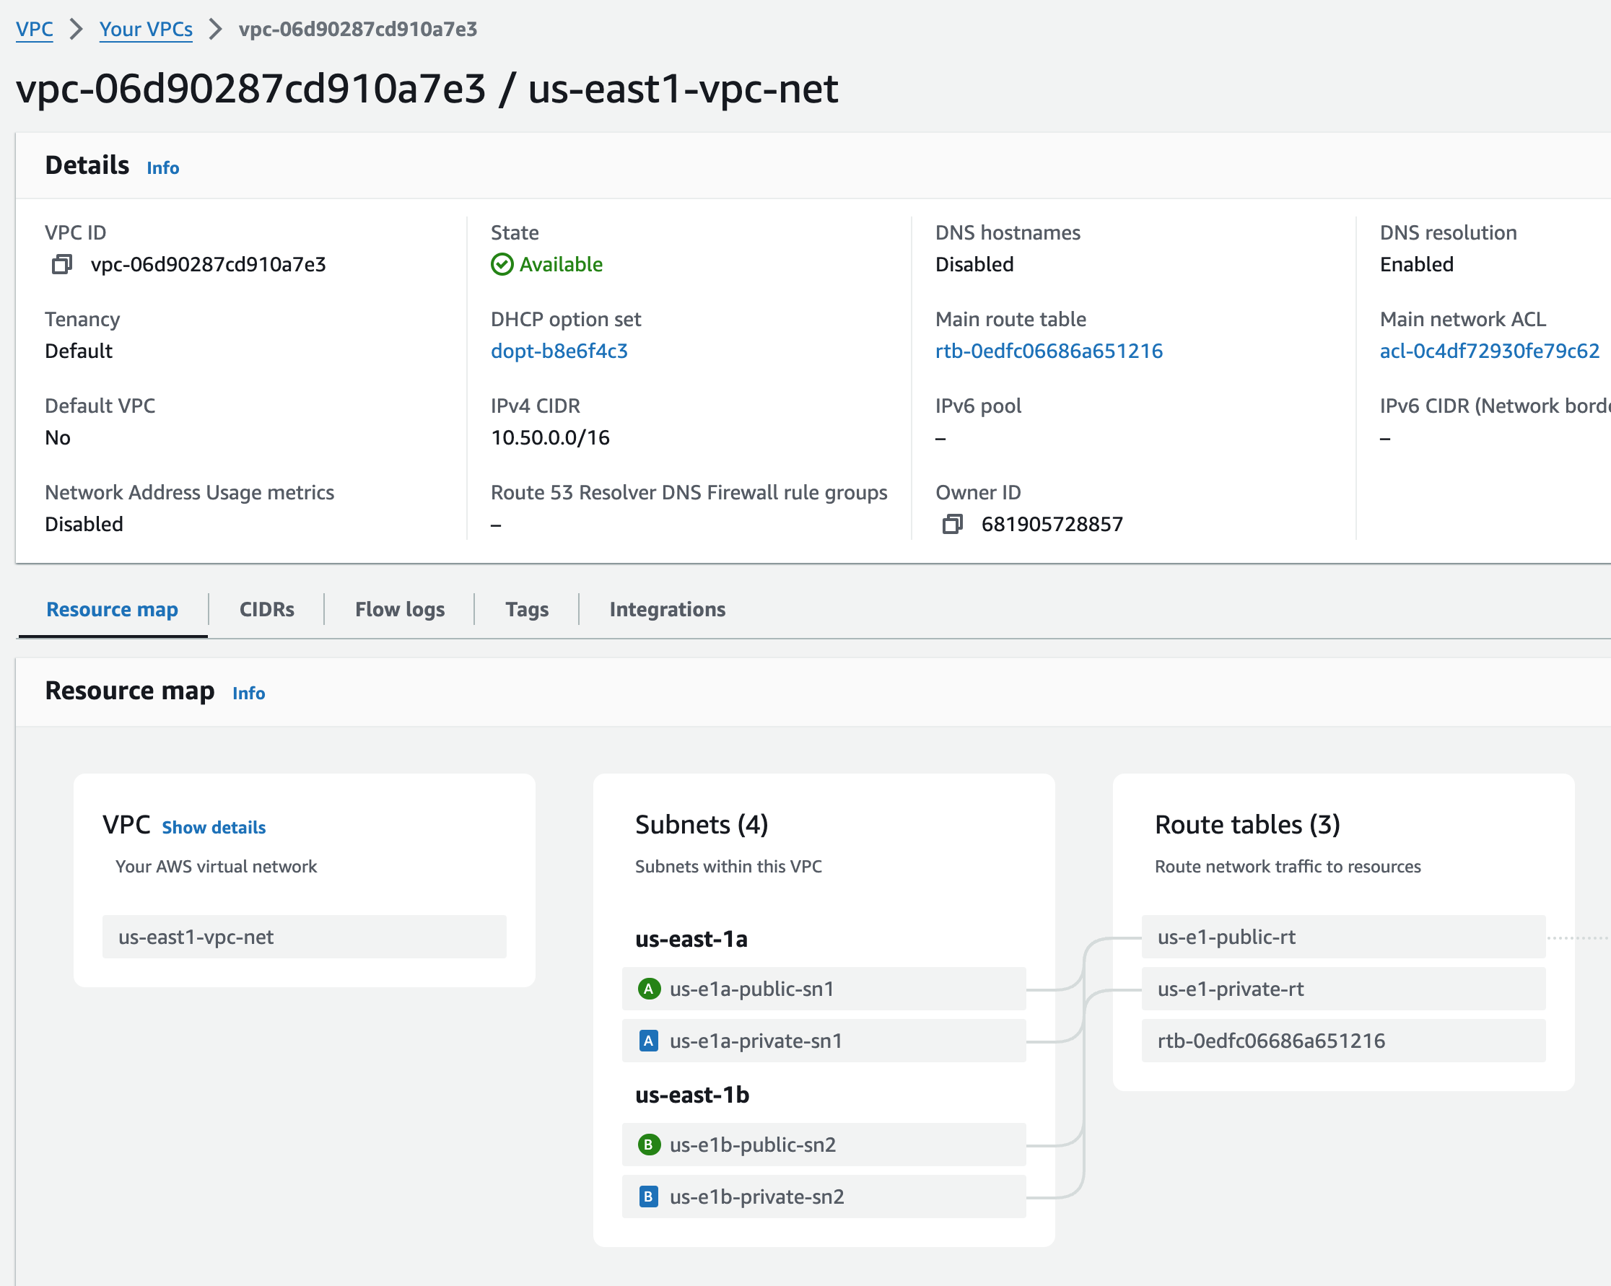1611x1286 pixels.
Task: Open main route table rtb-0edfc06686a651216 link
Action: 1049,351
